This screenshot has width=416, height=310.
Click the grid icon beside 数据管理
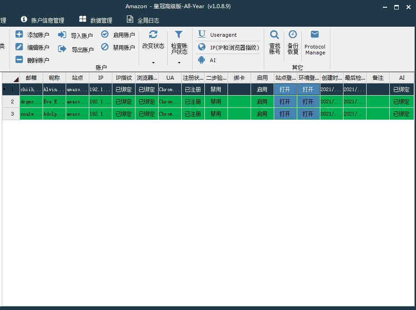click(82, 19)
